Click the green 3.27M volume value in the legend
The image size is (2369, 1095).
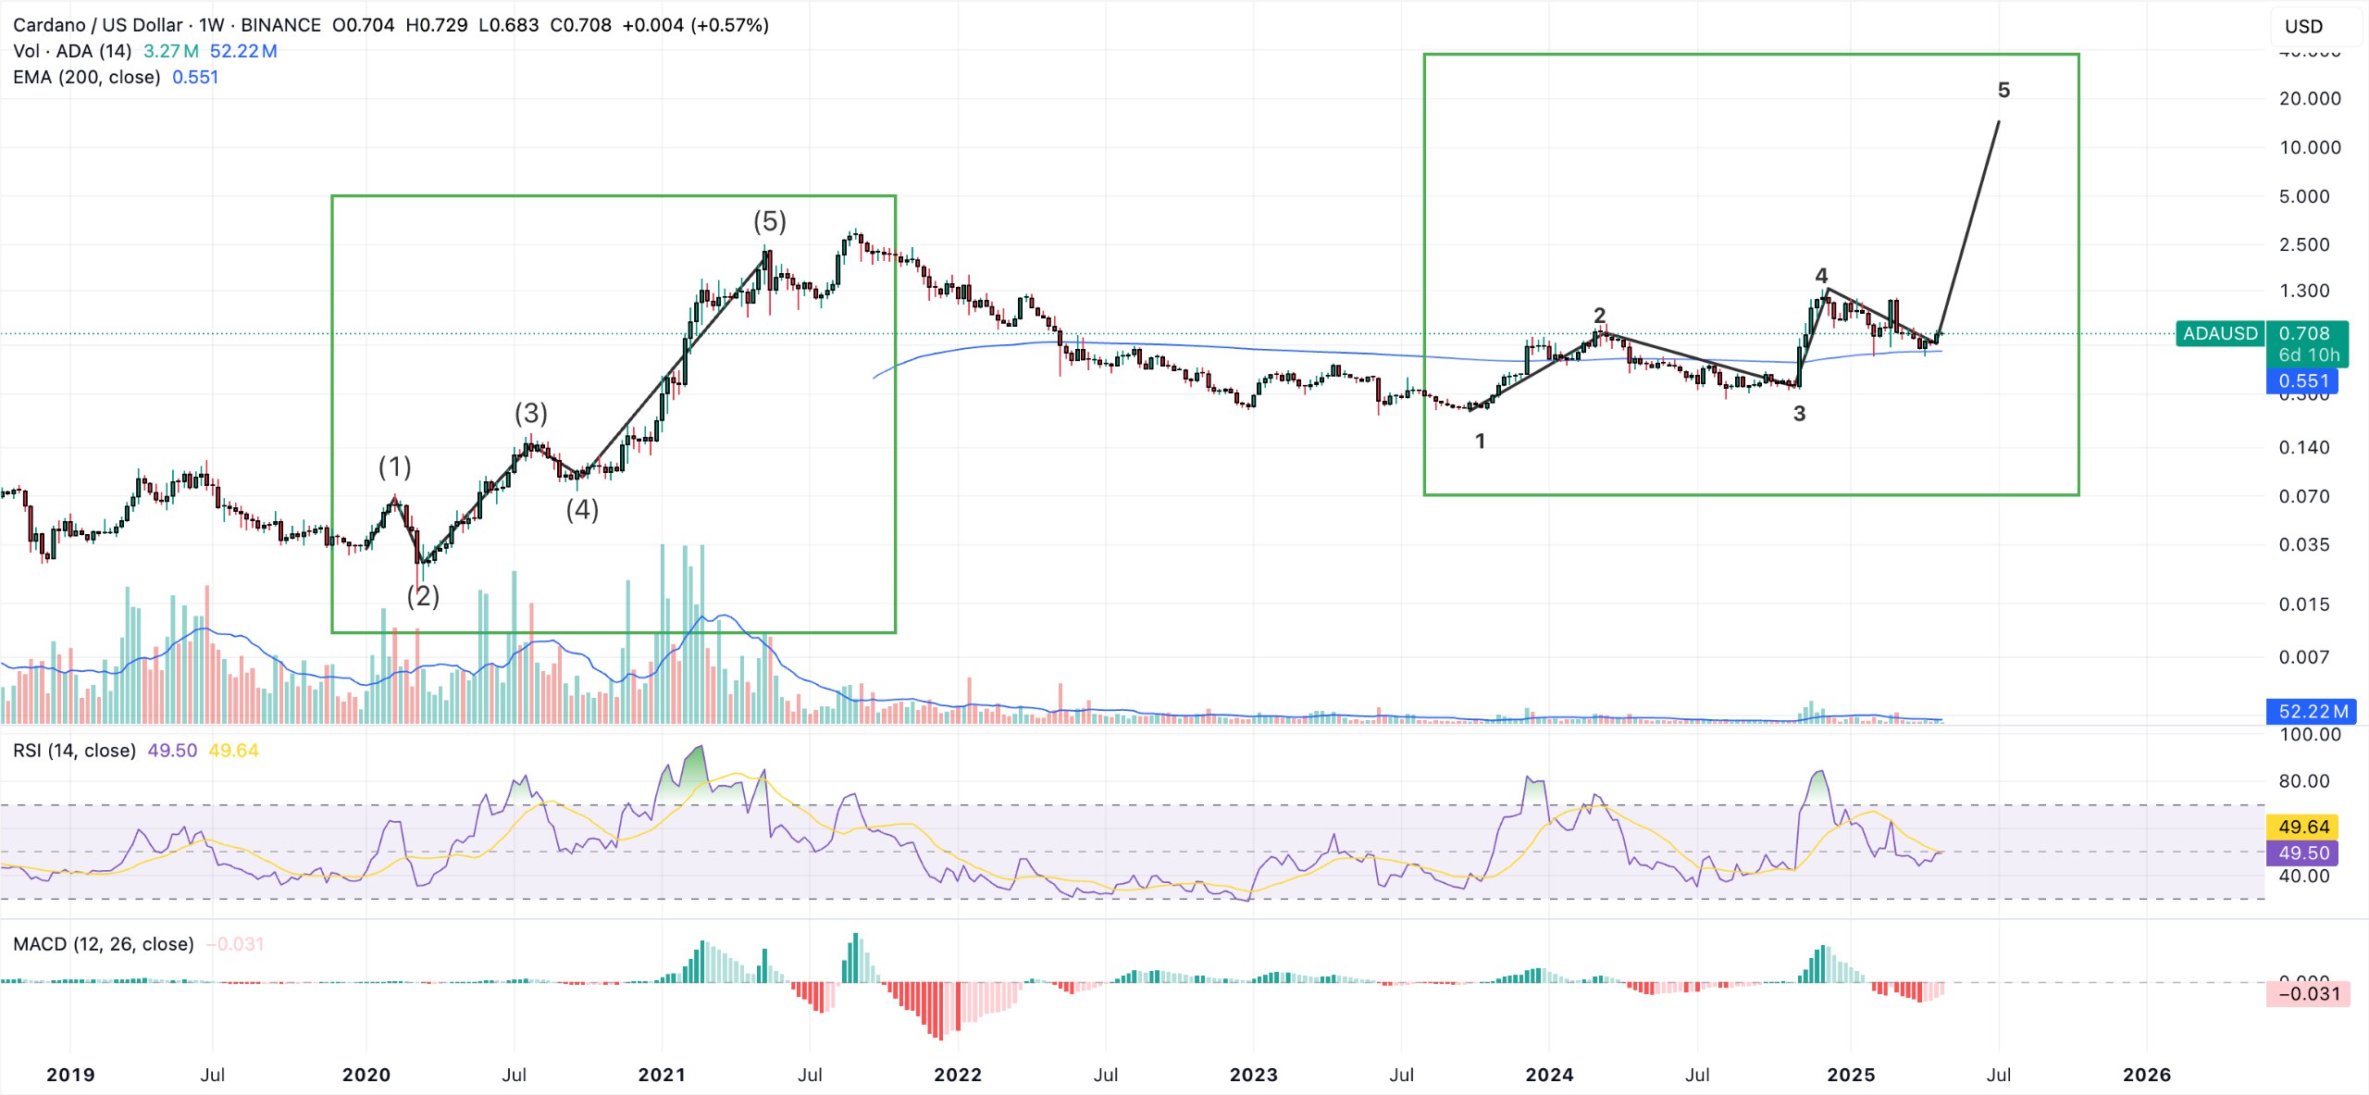(x=169, y=52)
